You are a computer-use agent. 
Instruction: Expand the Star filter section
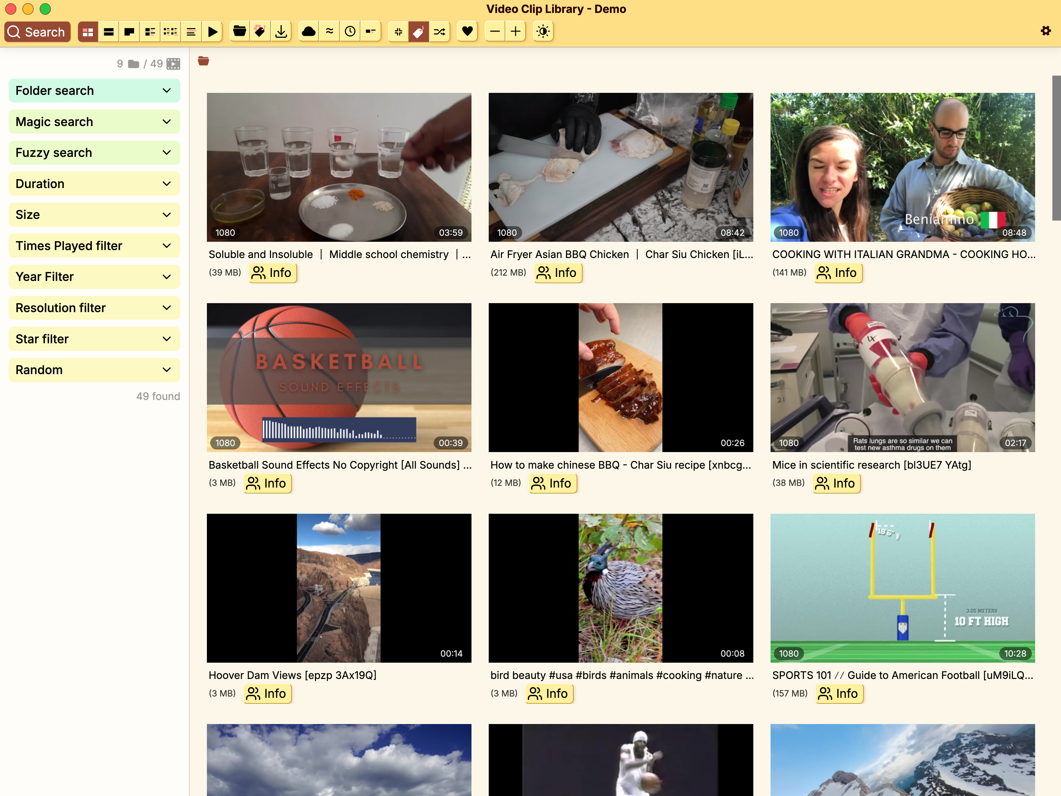click(x=94, y=339)
